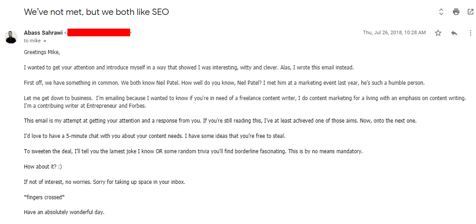The height and width of the screenshot is (224, 476).
Task: Click the sentence about the lamest joke
Action: pos(193,151)
